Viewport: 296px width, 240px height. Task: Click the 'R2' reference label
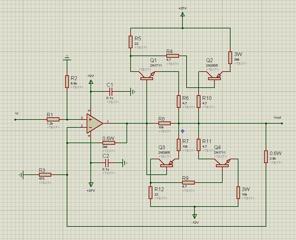pyautogui.click(x=74, y=78)
